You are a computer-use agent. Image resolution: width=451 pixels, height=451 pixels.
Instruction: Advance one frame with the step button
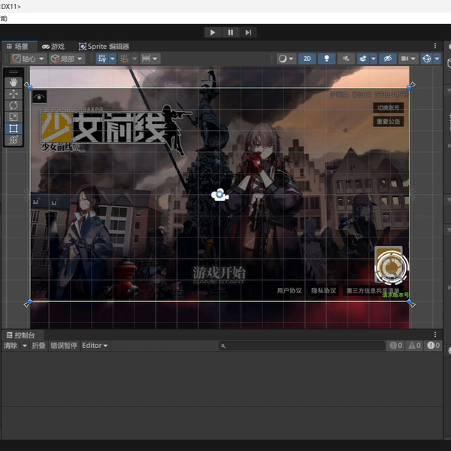[248, 32]
